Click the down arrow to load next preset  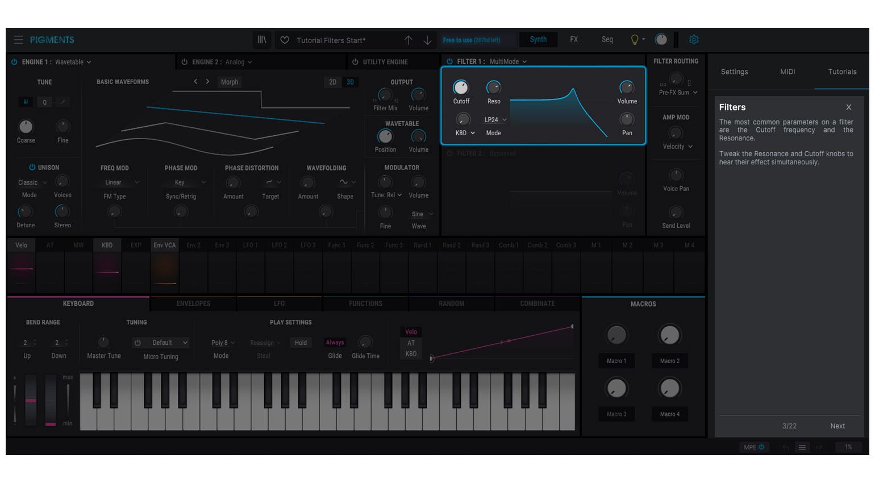427,40
